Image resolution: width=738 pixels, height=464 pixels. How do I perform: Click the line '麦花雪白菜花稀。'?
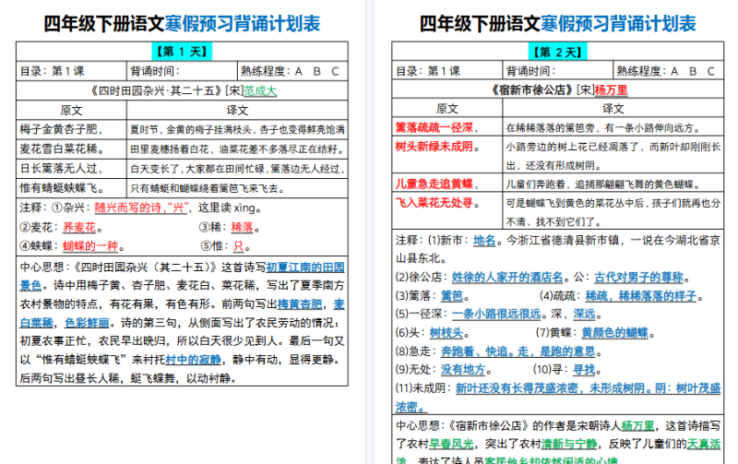[61, 149]
